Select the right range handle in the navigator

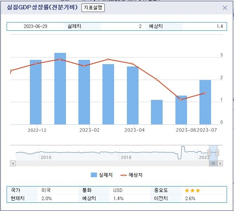[217, 153]
